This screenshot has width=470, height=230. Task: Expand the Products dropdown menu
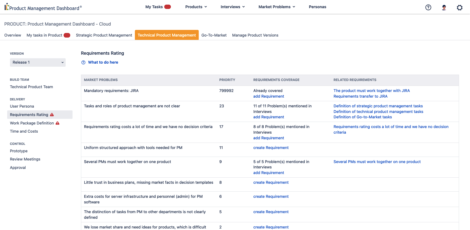tap(196, 7)
